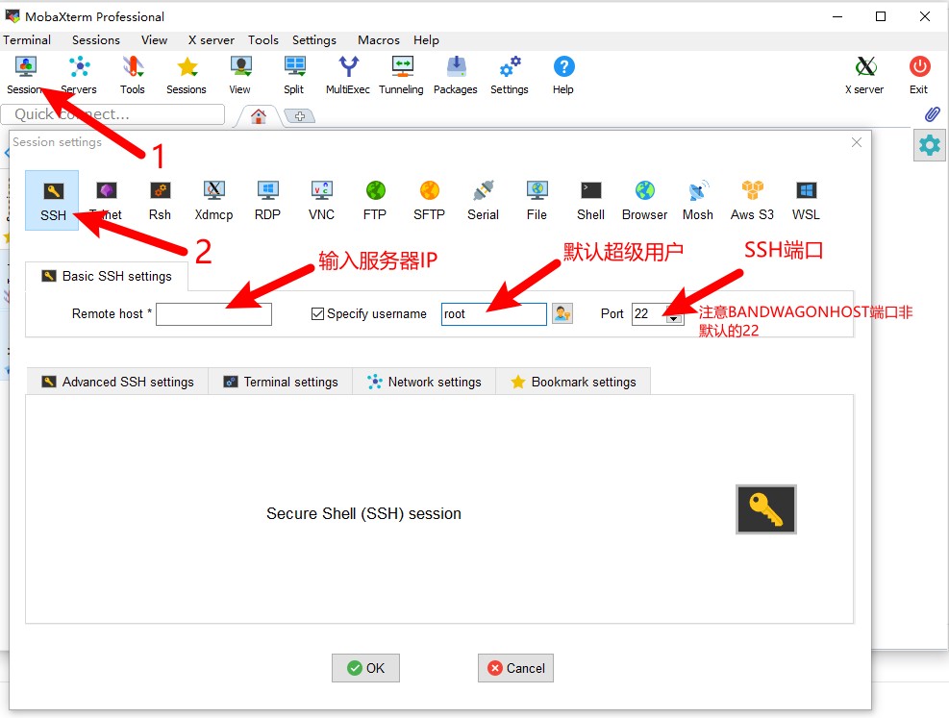
Task: Choose the Mosh session icon
Action: [698, 200]
